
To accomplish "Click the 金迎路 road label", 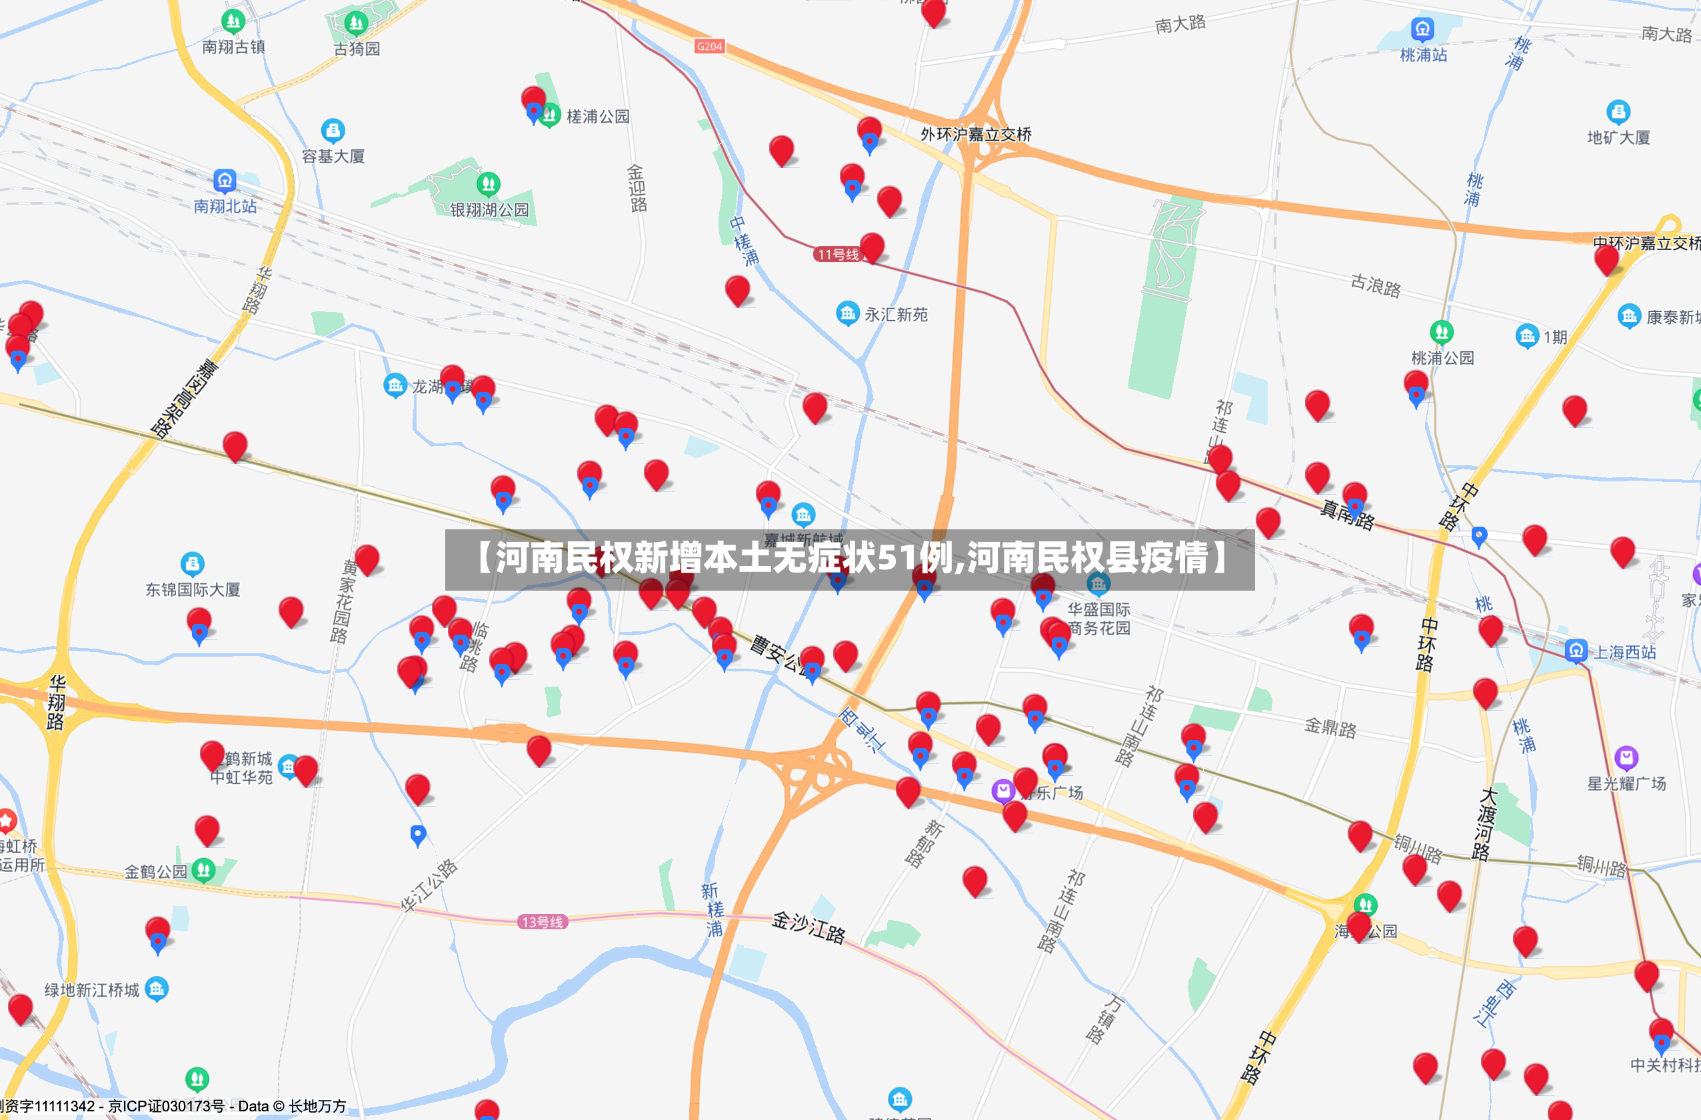I will click(637, 188).
